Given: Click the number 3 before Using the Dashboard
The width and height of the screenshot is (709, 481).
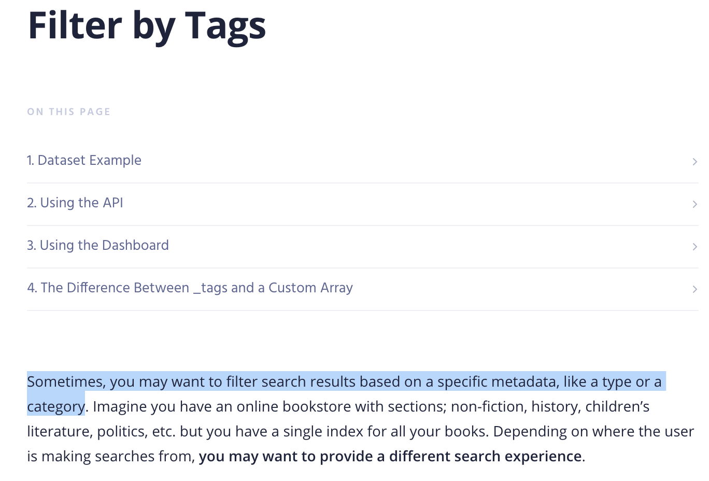Looking at the screenshot, I should (30, 246).
